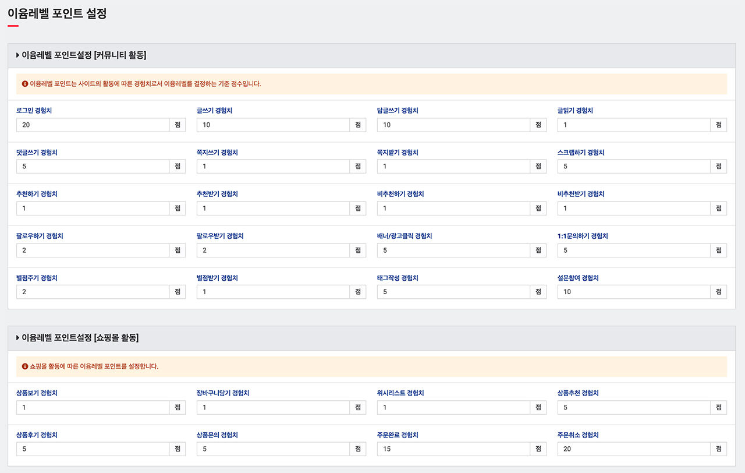The height and width of the screenshot is (473, 745).
Task: Click the 답글쓰기 경험치 input field
Action: pyautogui.click(x=454, y=125)
